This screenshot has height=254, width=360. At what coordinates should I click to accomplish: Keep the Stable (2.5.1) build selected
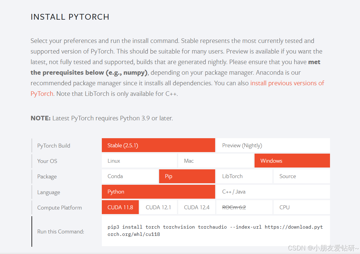[x=158, y=145]
